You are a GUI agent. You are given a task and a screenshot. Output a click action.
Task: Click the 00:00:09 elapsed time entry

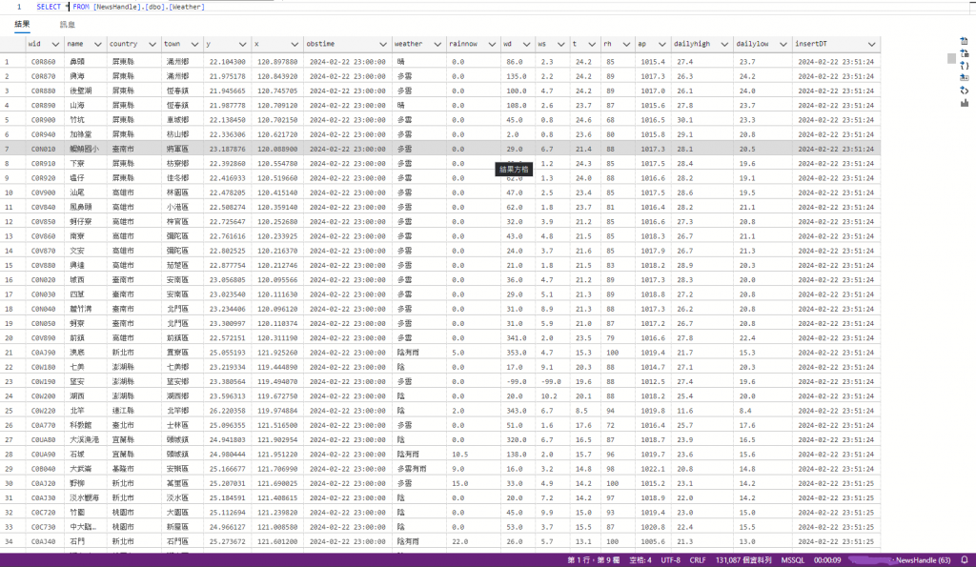827,560
